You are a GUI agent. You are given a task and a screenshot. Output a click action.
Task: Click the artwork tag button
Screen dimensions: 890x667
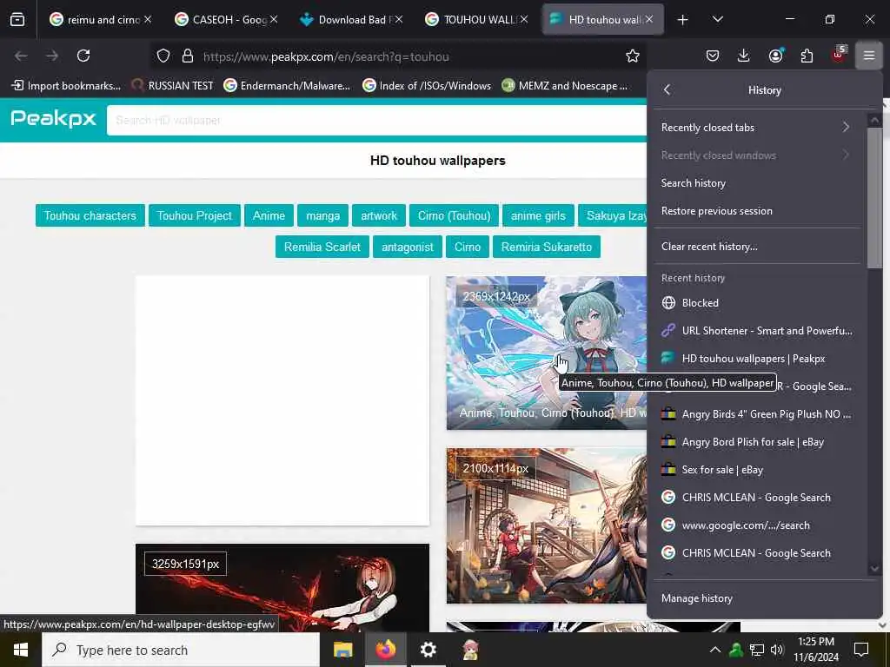379,215
